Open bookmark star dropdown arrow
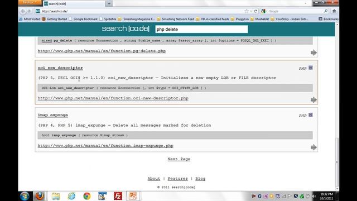Image resolution: width=357 pixels, height=201 pixels. pyautogui.click(x=251, y=11)
